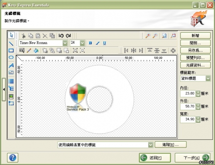Click the fit page zoom icon
The height and width of the screenshot is (165, 215).
(x=164, y=36)
